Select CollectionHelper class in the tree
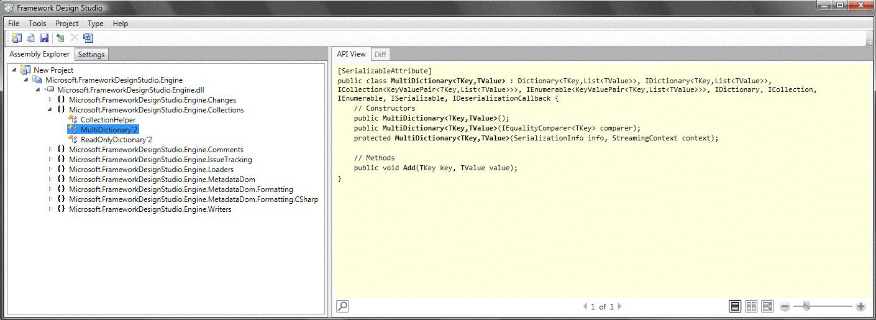Viewport: 876px width, 320px height. [x=108, y=120]
